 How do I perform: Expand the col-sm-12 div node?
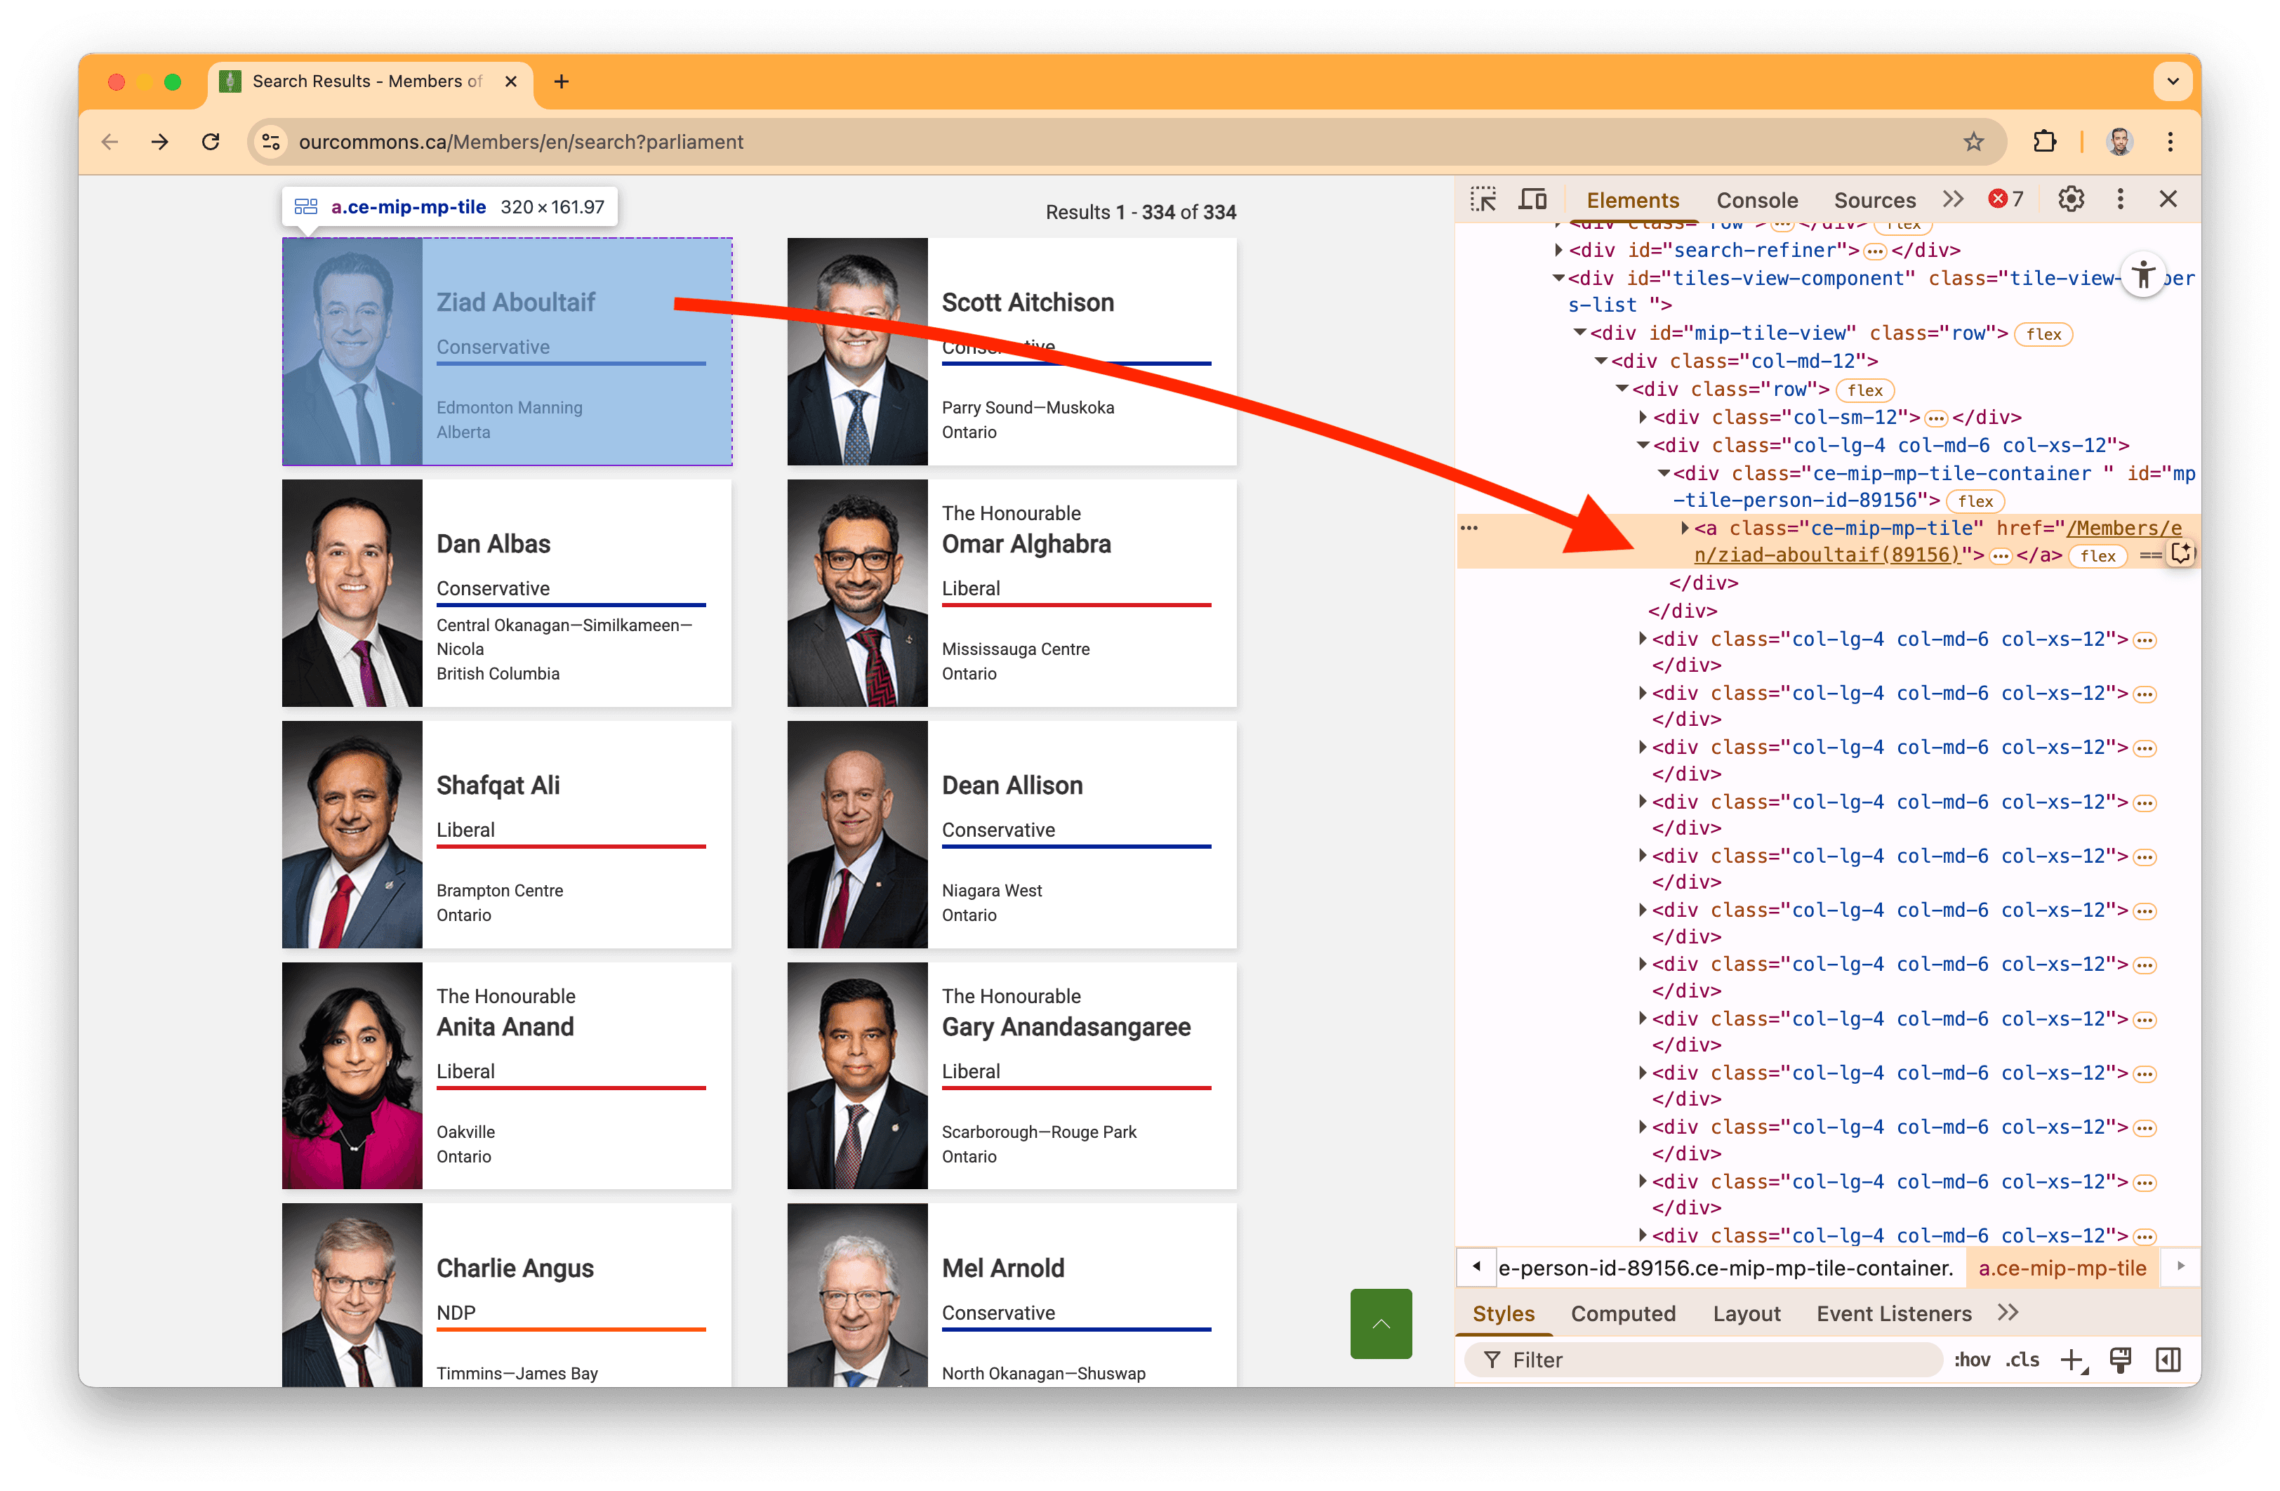(1643, 417)
